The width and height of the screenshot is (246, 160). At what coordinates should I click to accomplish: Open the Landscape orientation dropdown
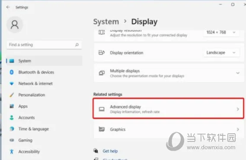[x=221, y=53]
